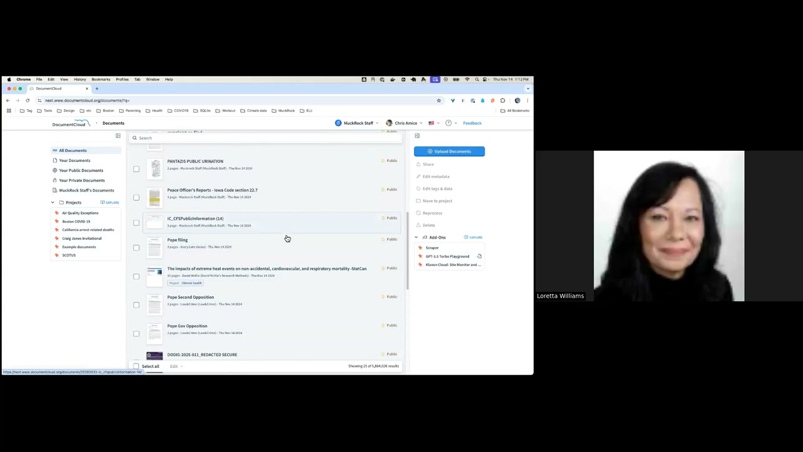Click the pushpin icon beside Scraper add-on
Screen dimensions: 803x452
pos(420,248)
